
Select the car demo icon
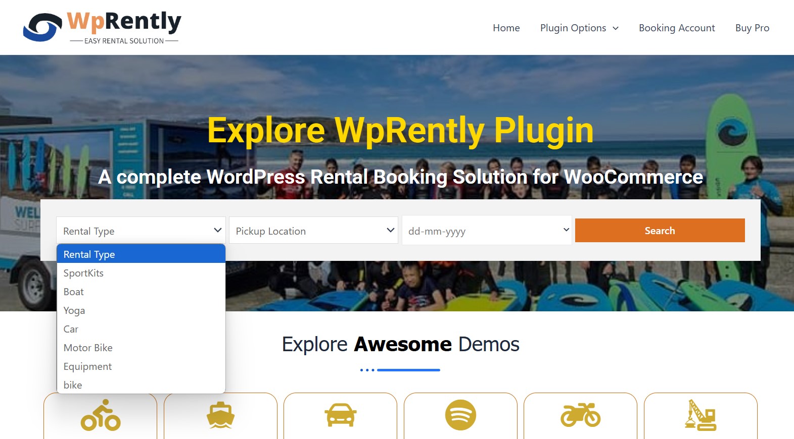(x=340, y=415)
